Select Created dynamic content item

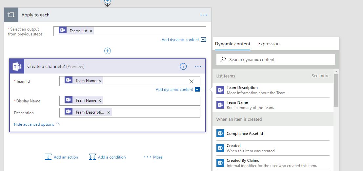click(273, 148)
